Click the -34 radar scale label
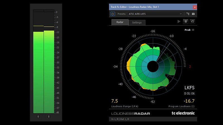Image resolution: width=223 pixels, height=125 pixels. tap(115, 67)
